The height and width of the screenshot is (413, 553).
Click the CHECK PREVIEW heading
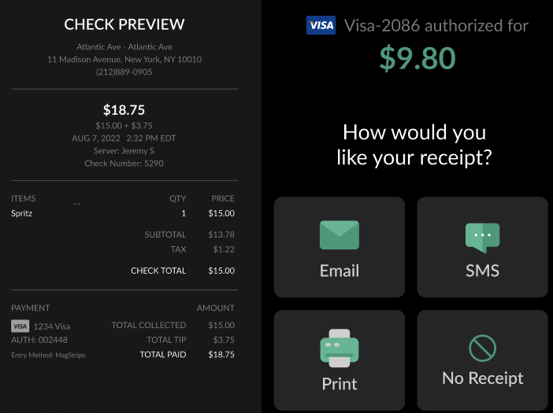pos(124,24)
